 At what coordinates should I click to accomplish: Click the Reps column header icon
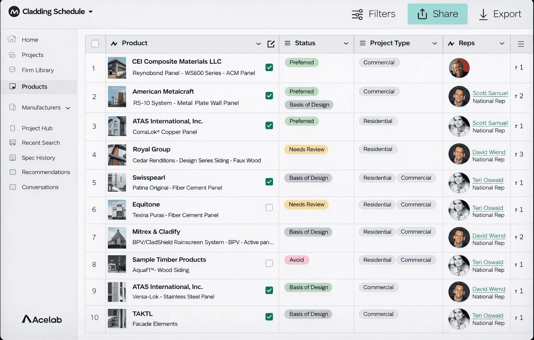tap(451, 43)
